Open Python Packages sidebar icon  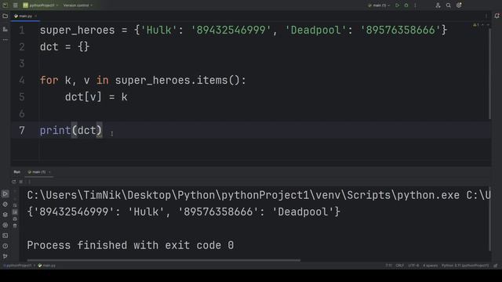[5, 204]
